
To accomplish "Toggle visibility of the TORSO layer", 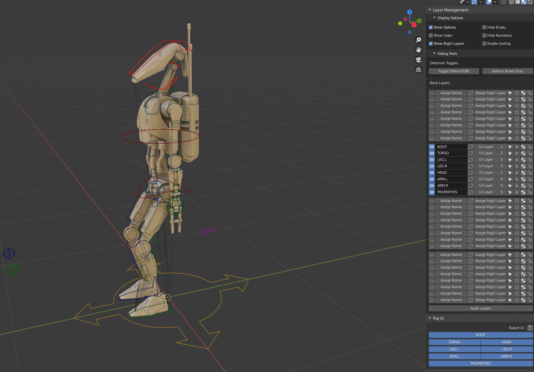I will 431,153.
